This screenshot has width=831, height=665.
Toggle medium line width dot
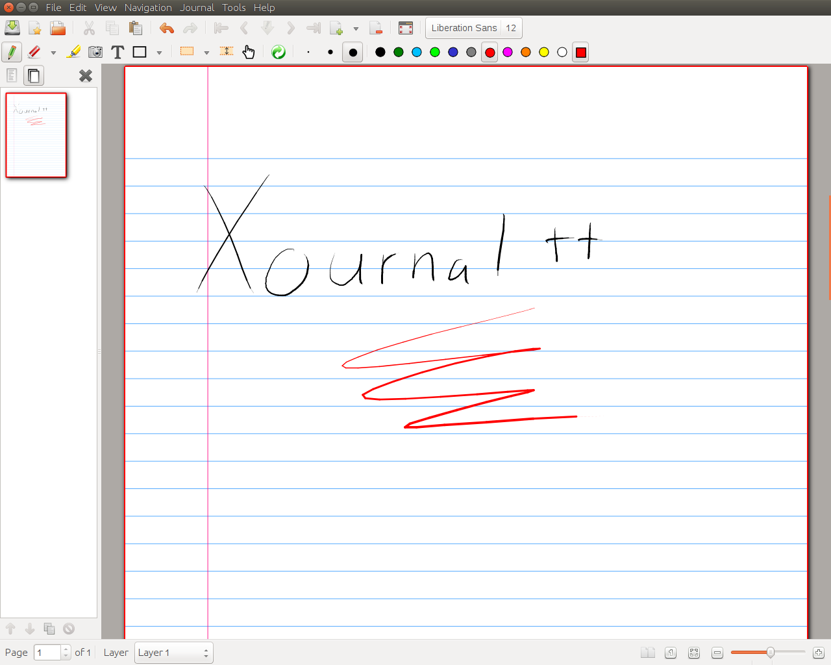tap(330, 52)
